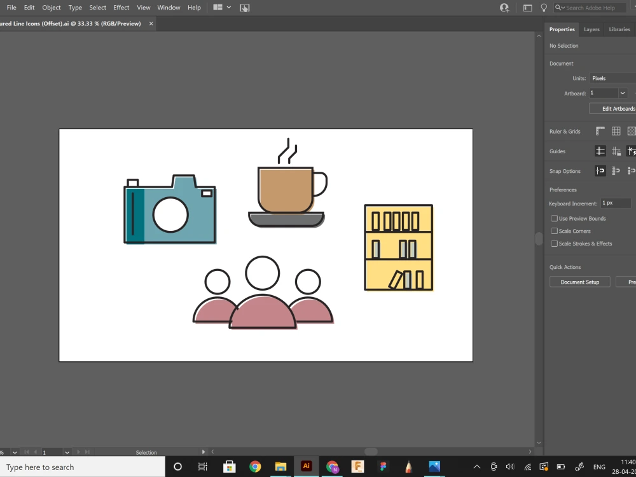Toggle the lock guides icon

616,151
